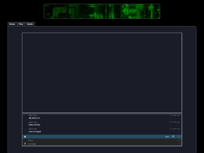This screenshot has width=204, height=153.
Task: Click Garf Lord name above "looks coll tho"
Action: click(32, 122)
